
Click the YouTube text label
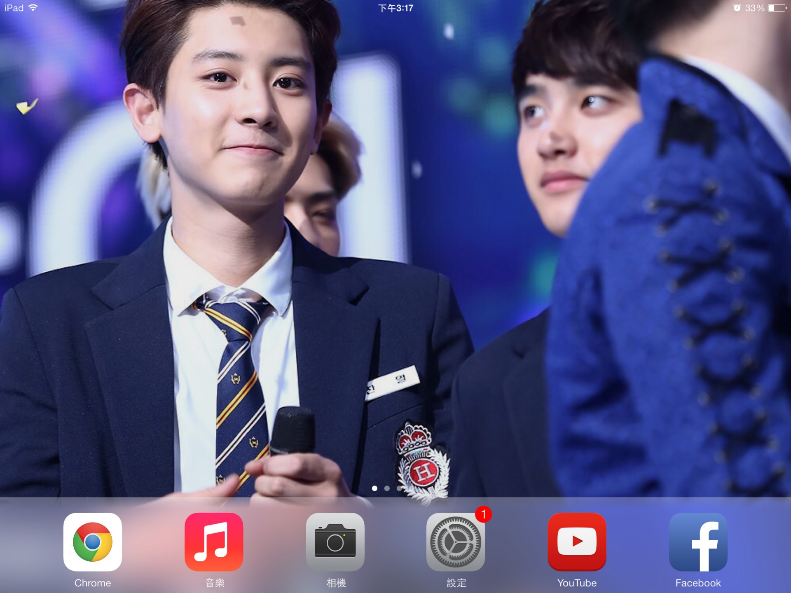pos(577,583)
